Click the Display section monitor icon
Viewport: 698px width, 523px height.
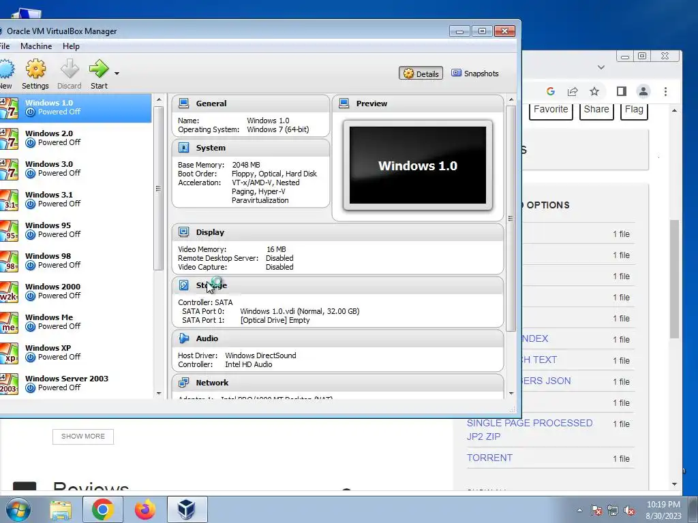click(x=183, y=232)
